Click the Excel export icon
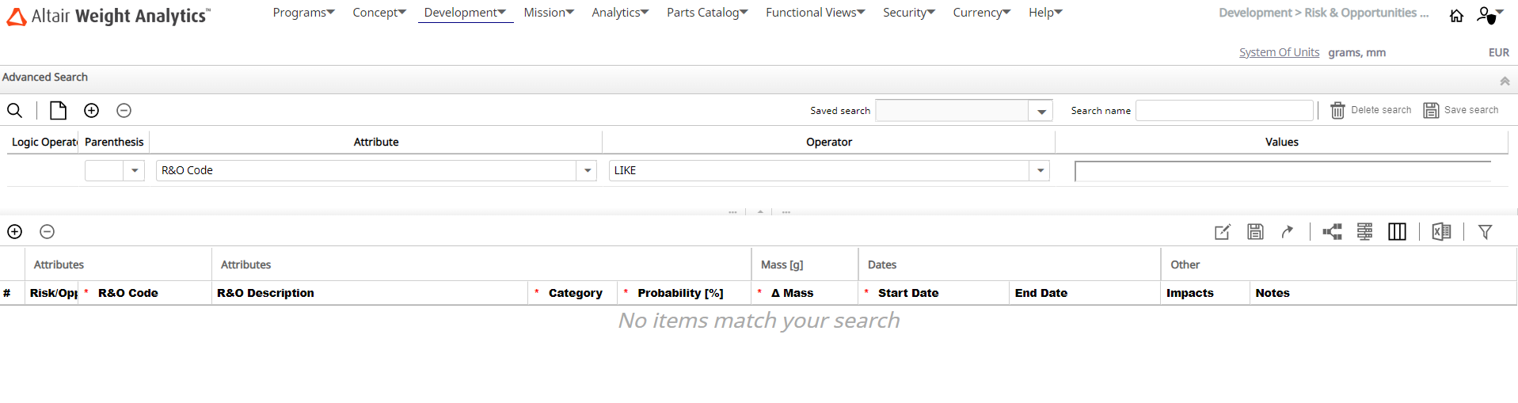The height and width of the screenshot is (403, 1518). pos(1441,232)
